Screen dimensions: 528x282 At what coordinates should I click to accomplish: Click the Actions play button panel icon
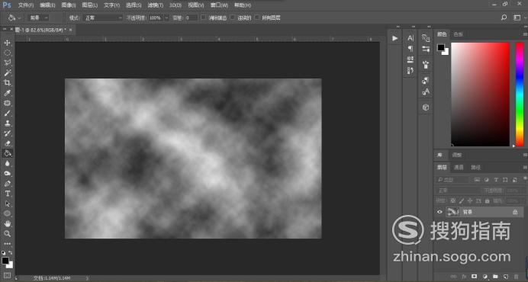[394, 38]
